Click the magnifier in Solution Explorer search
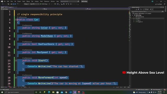167x94 pixels. pos(162,11)
